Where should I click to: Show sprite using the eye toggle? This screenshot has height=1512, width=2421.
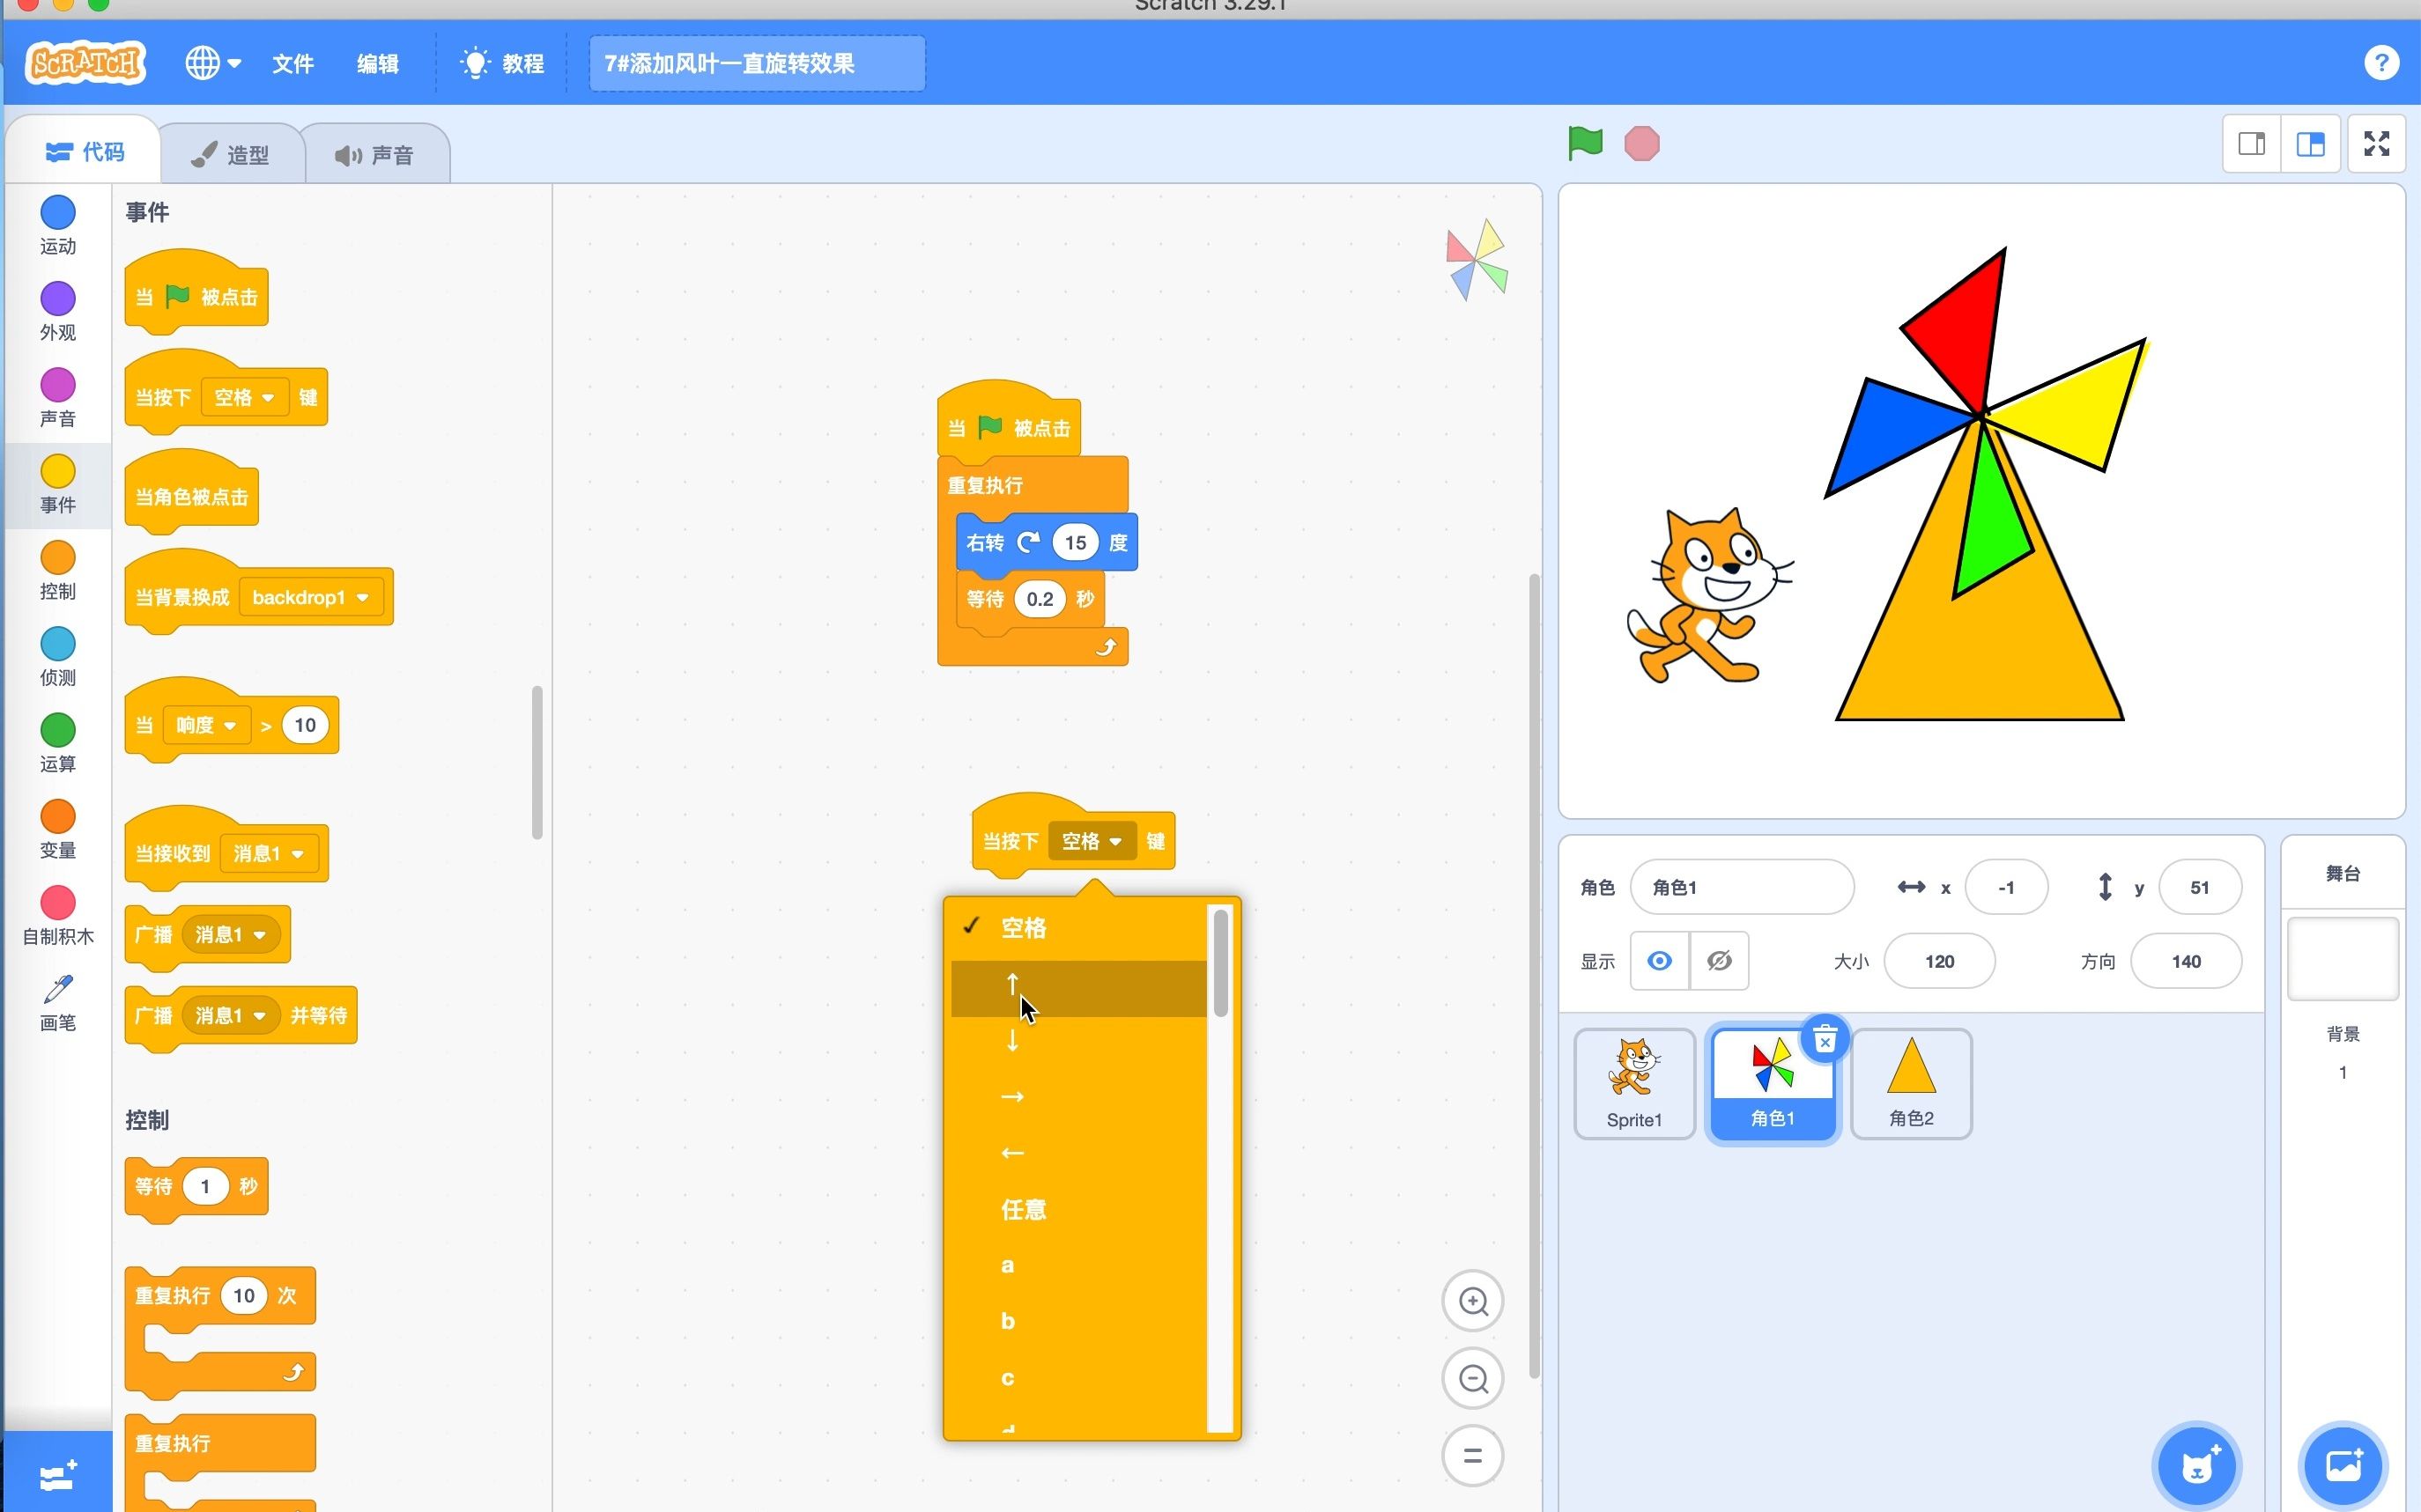coord(1659,961)
